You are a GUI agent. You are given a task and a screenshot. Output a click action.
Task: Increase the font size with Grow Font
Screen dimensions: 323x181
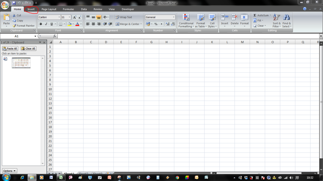point(74,17)
